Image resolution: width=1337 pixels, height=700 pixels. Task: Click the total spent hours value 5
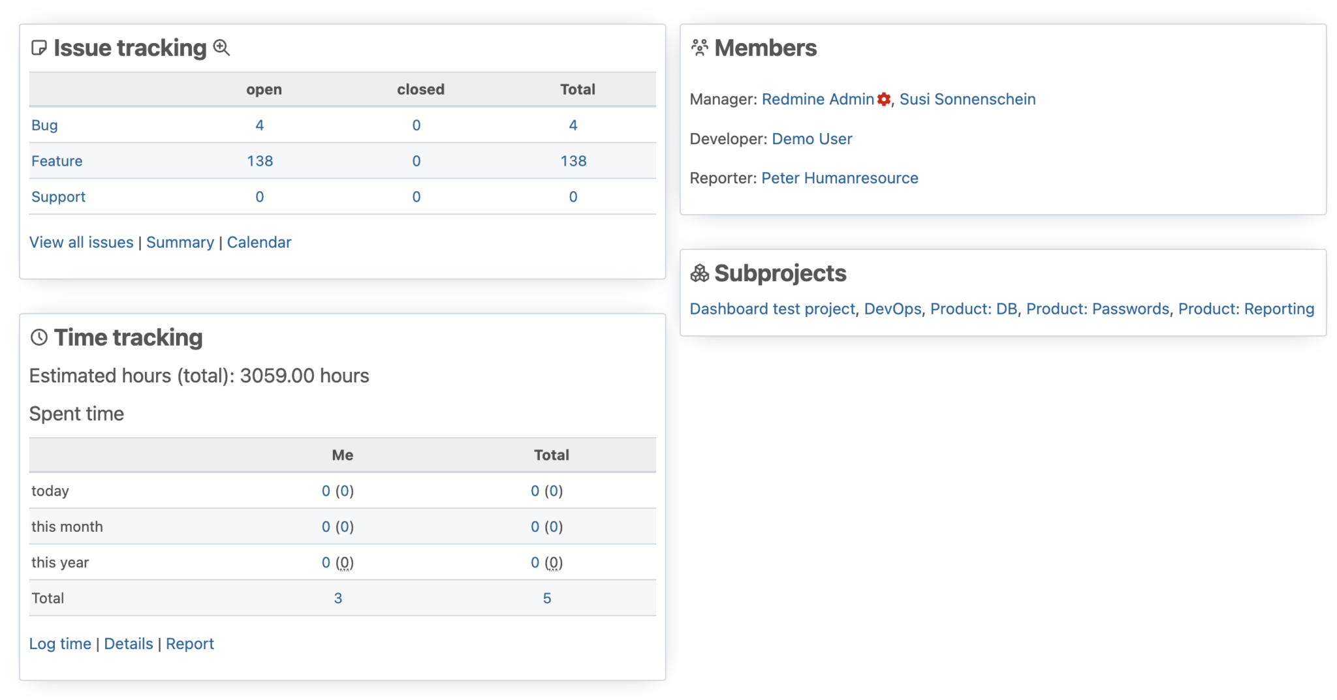(547, 598)
